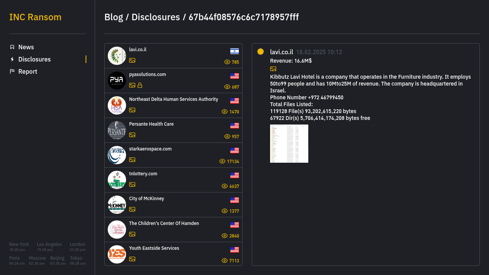
Task: Click the image icon under Persante Health Care
Action: (x=132, y=135)
